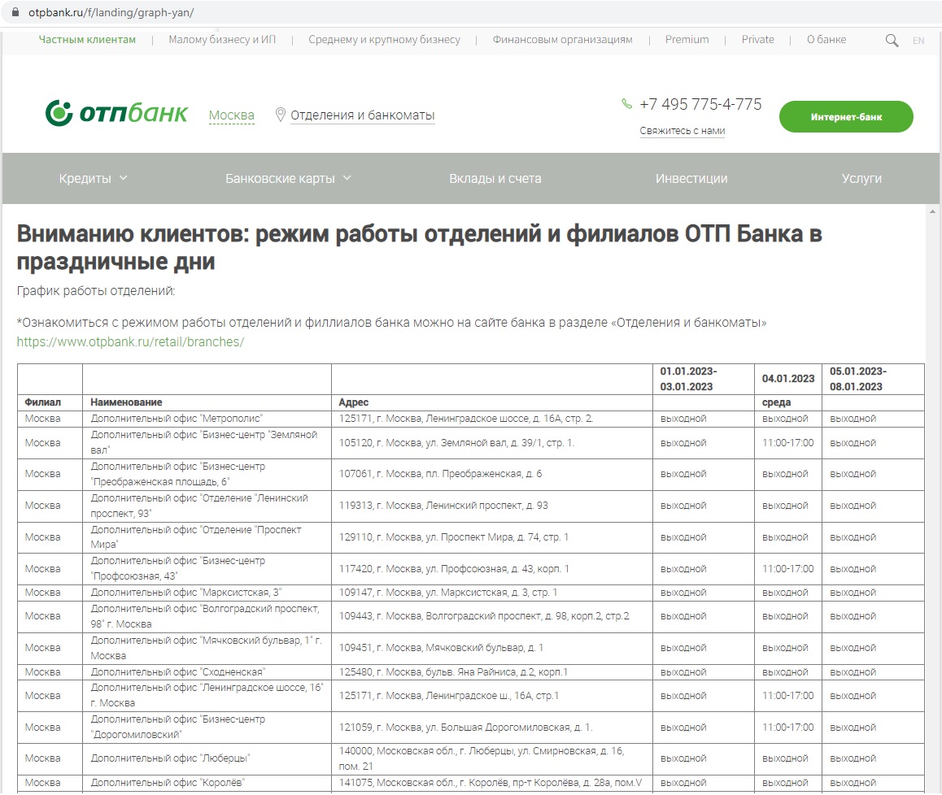The width and height of the screenshot is (942, 795).
Task: Select the Марксистская, 3 office name
Action: [185, 593]
